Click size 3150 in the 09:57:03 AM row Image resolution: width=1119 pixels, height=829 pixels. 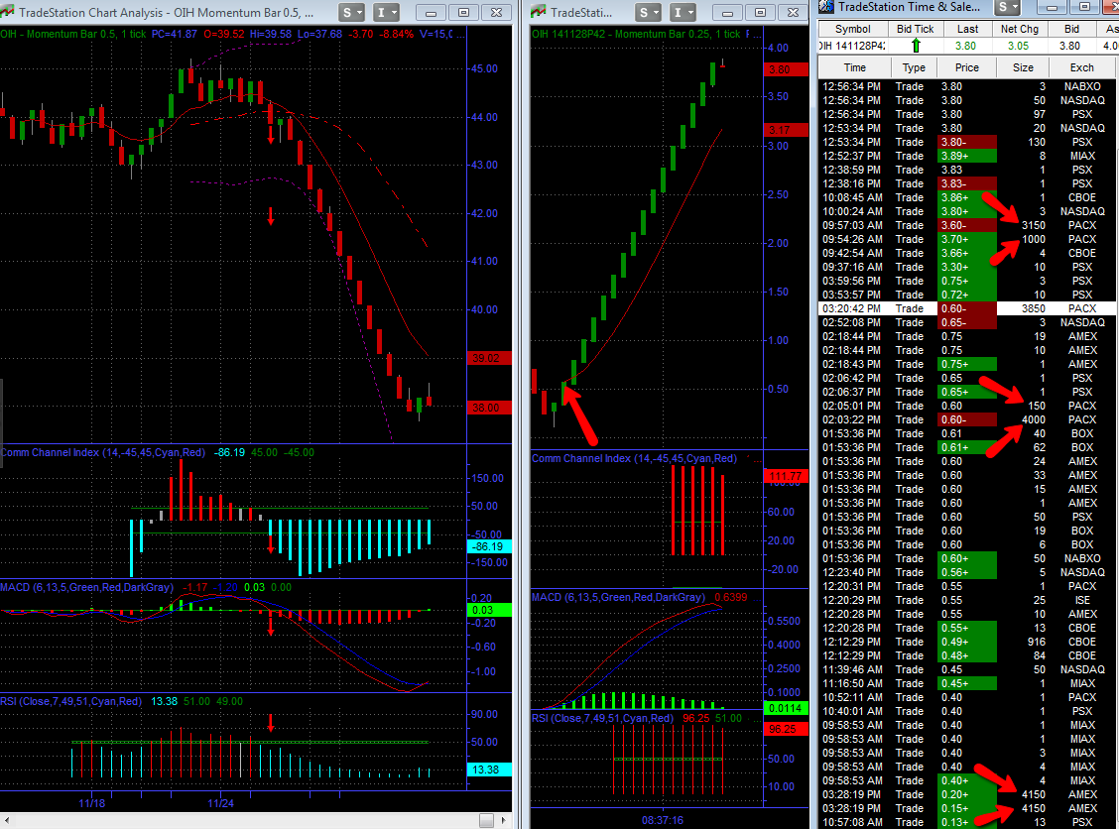coord(1034,225)
